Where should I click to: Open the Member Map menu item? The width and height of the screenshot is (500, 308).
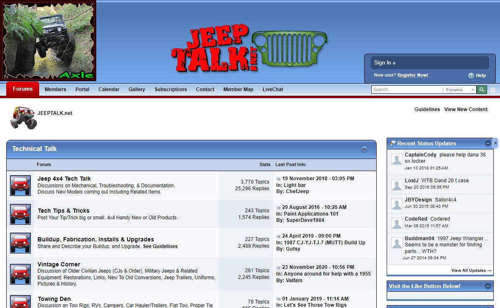(x=238, y=89)
